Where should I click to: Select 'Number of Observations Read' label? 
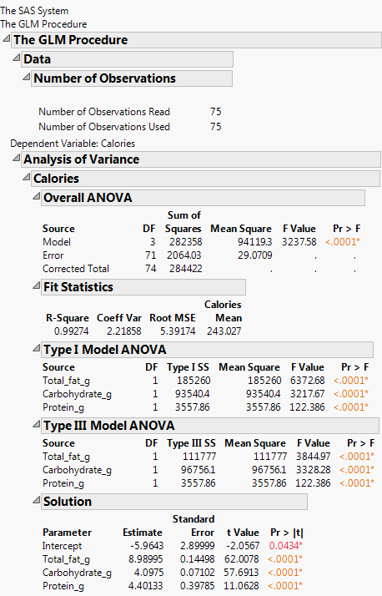[x=104, y=112]
